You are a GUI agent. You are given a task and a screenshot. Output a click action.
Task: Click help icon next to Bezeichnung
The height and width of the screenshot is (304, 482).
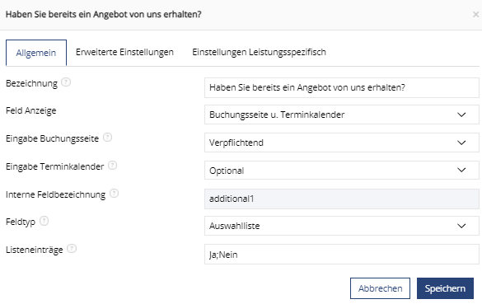tap(66, 82)
